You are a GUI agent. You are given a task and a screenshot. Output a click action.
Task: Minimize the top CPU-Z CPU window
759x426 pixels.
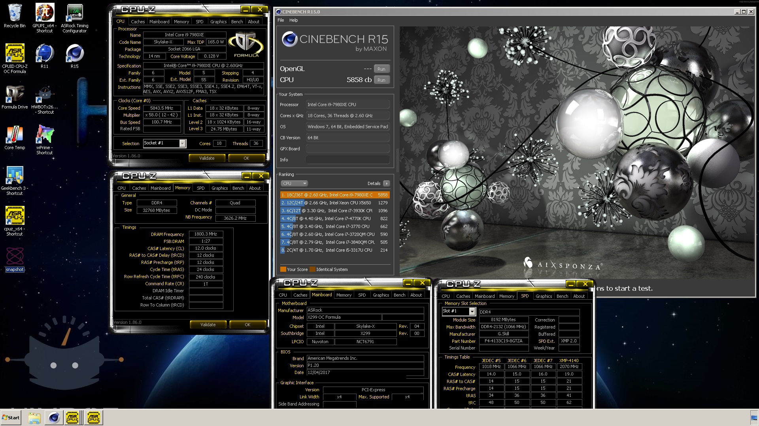point(245,9)
